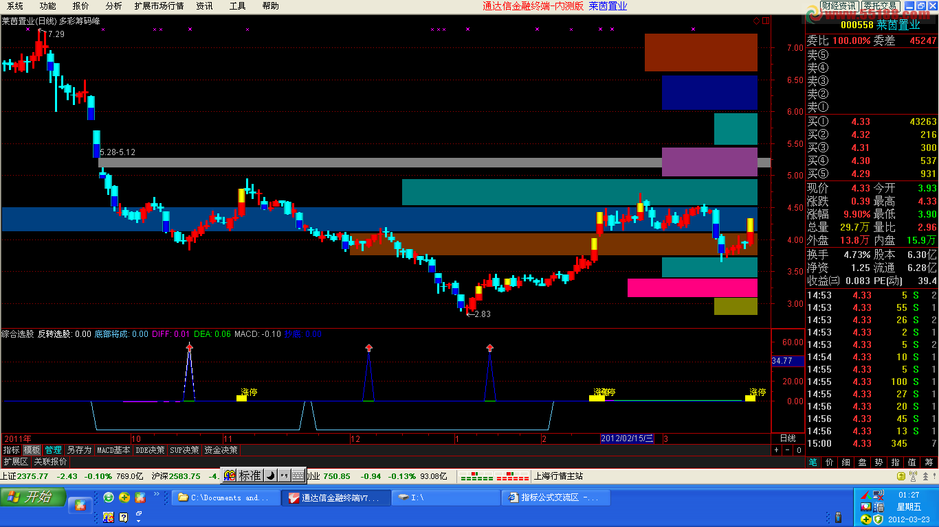Open the 分析 menu

(x=113, y=6)
